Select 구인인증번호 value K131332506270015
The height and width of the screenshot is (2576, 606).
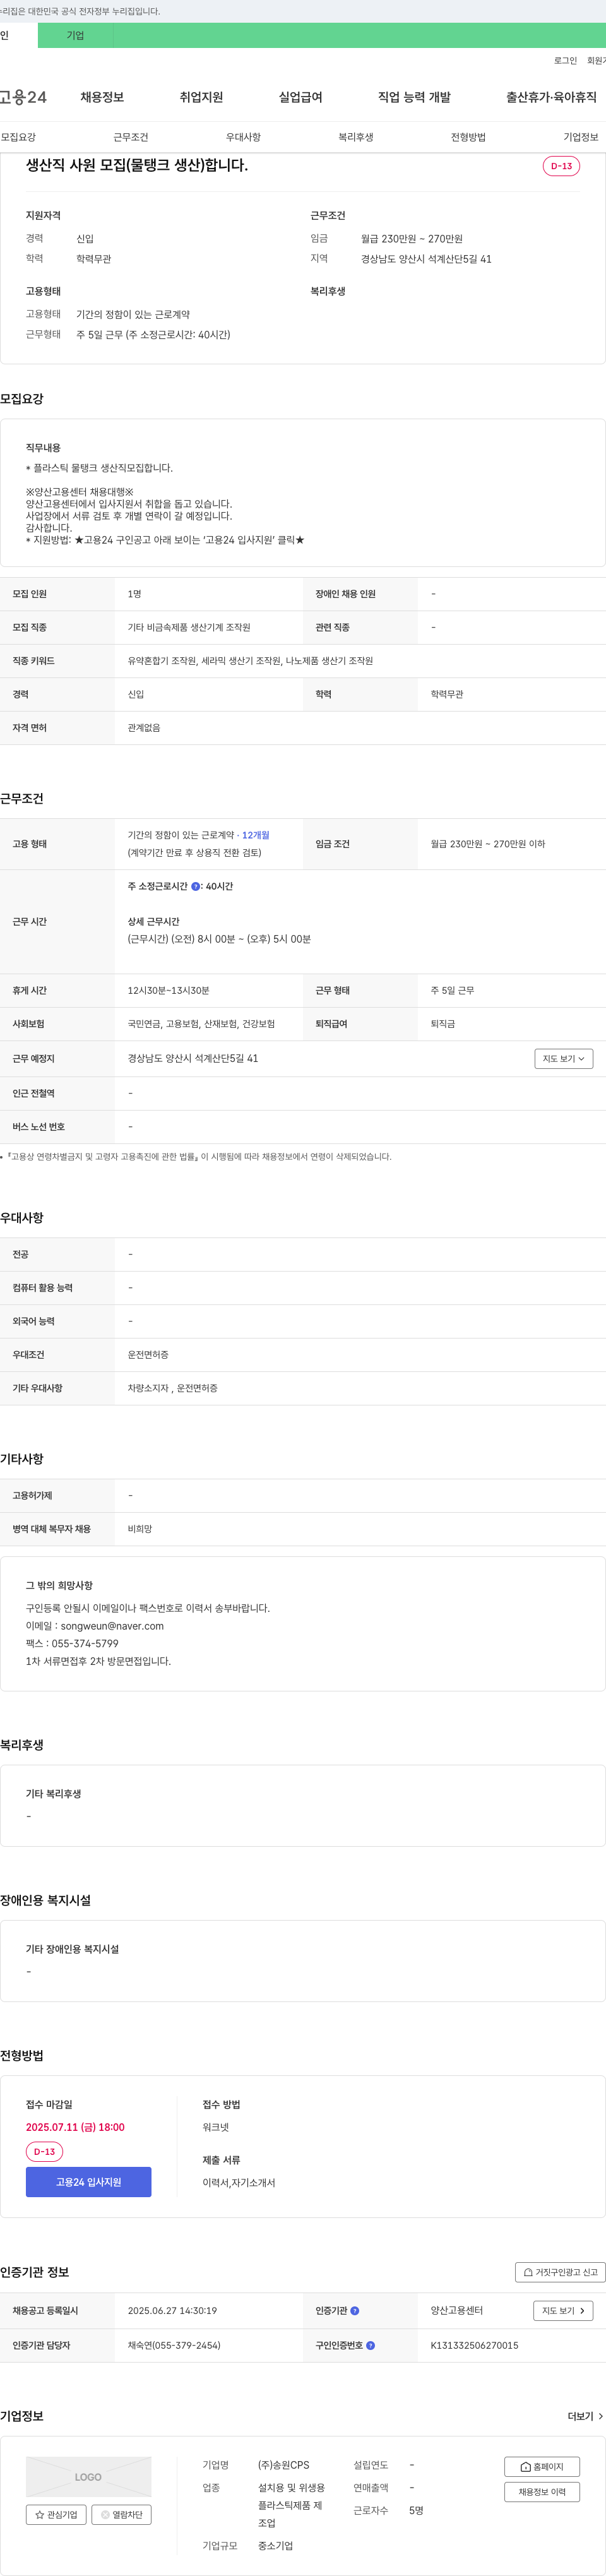[x=474, y=2345]
